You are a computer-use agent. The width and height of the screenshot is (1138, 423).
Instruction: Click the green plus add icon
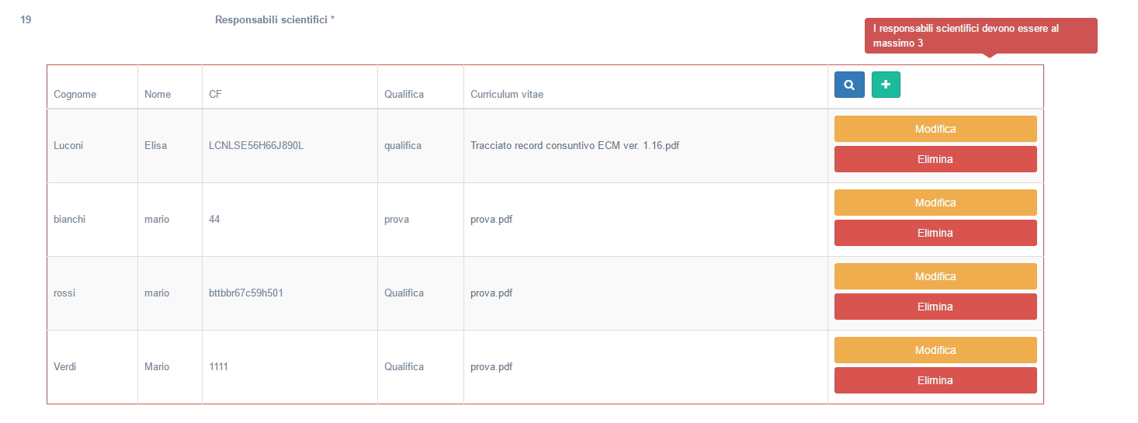(x=886, y=85)
